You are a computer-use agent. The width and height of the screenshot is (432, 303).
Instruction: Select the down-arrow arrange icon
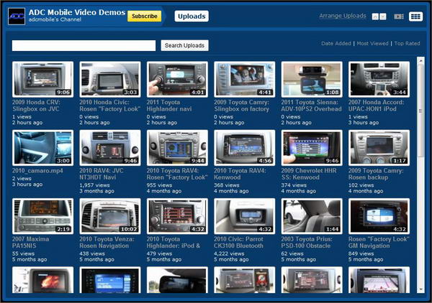383,17
